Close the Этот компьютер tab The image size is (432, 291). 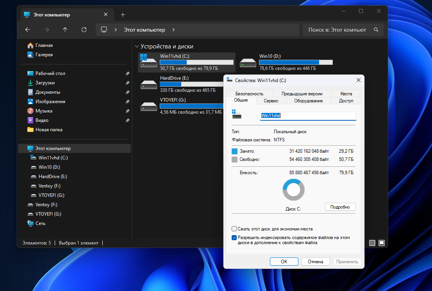(x=106, y=14)
